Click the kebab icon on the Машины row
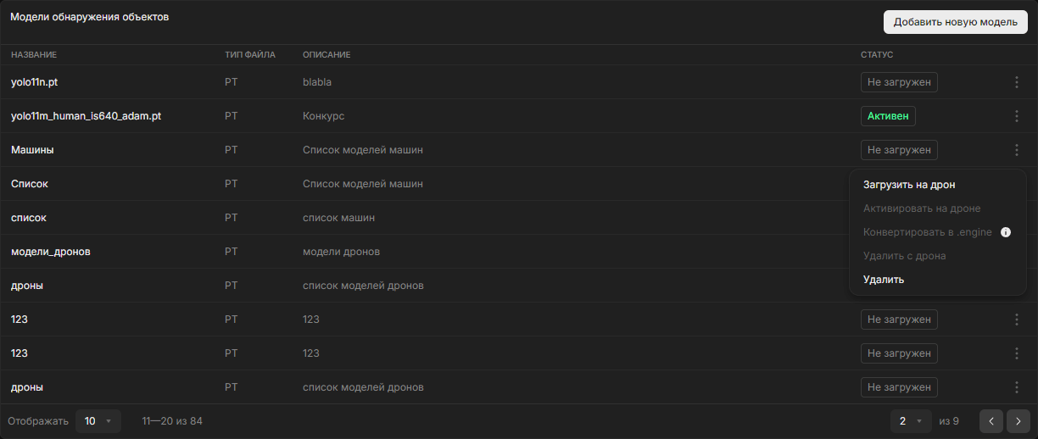1038x439 pixels. tap(1016, 150)
